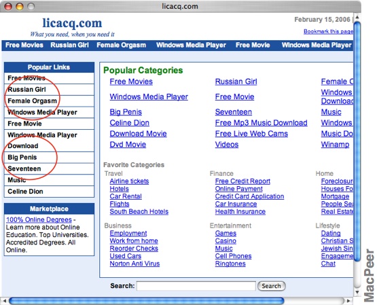377x305 pixels.
Task: Click the Free Credit Report link under Finance
Action: point(243,181)
